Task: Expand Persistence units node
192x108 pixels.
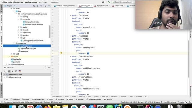Action: click(4, 75)
